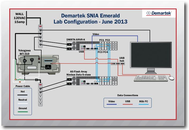Click the Yokogawa WT-310 power meter
This screenshot has width=189, height=130.
[37, 63]
